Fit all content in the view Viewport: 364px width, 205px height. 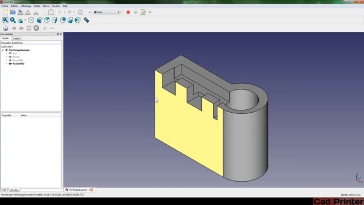point(5,20)
